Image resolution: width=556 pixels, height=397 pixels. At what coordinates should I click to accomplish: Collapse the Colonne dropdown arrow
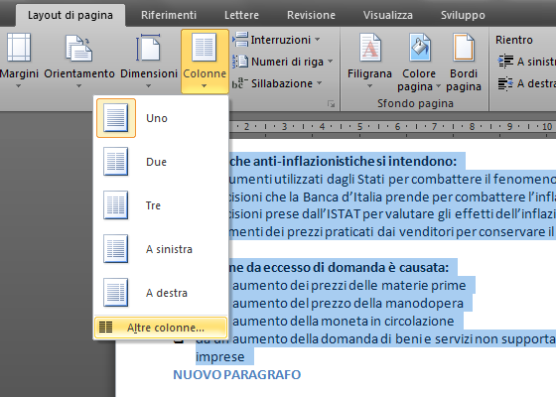[204, 86]
